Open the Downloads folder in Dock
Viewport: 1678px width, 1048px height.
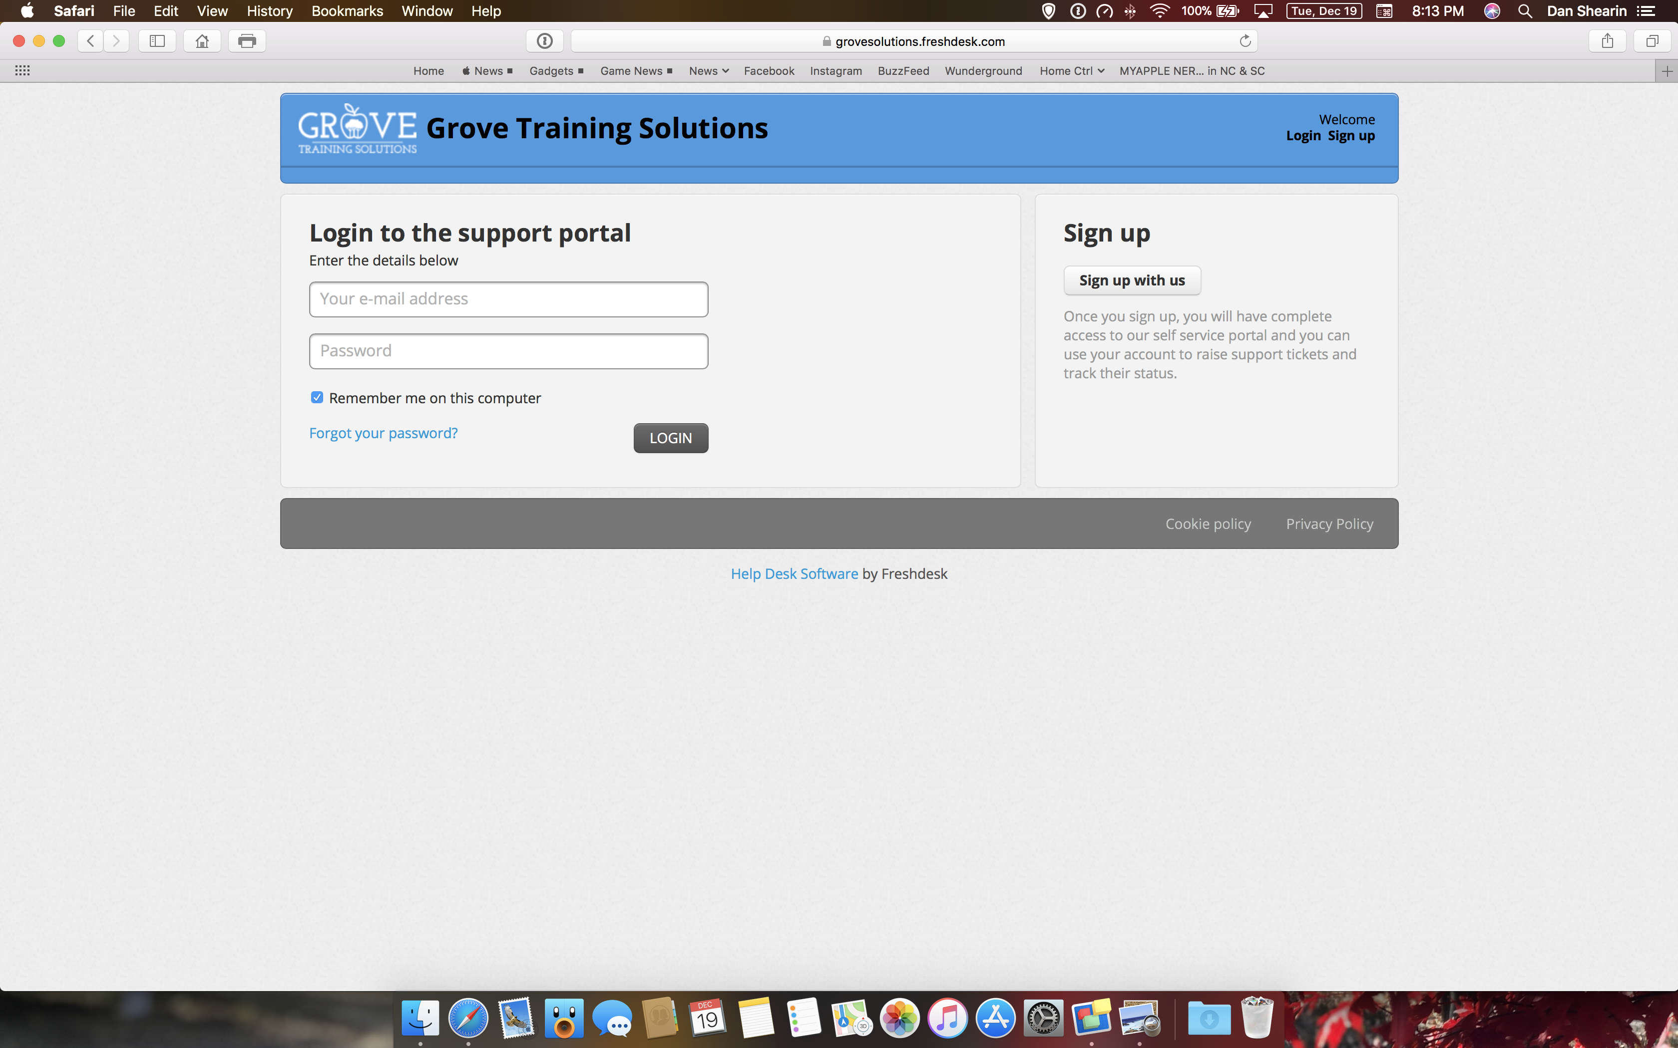click(1209, 1018)
